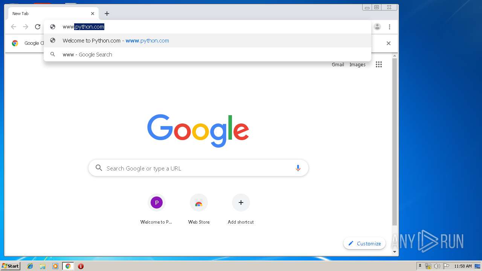Select the New Tab tab
482x271 pixels.
[53, 14]
